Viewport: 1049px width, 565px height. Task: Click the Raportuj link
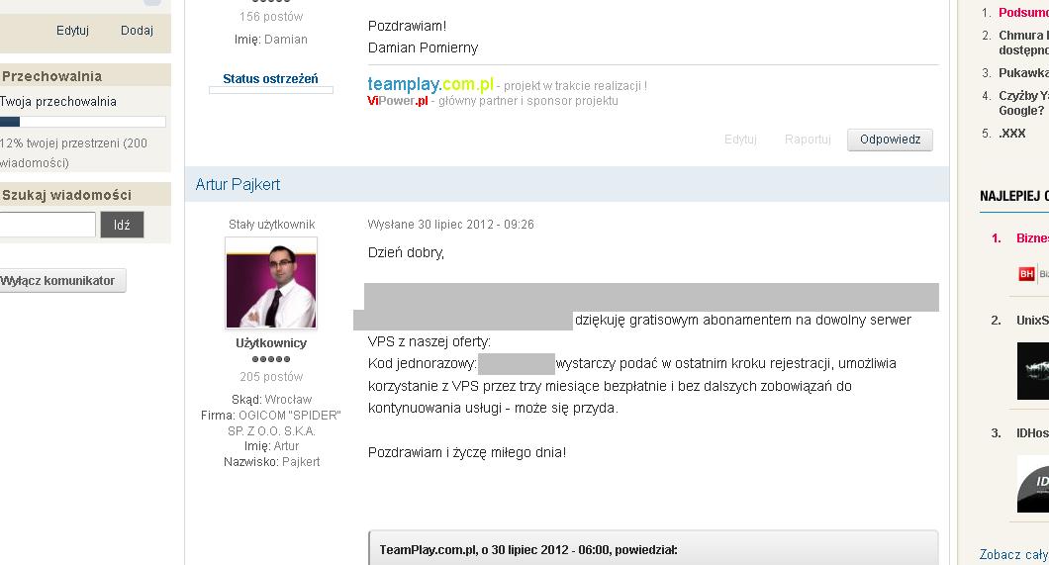point(808,140)
